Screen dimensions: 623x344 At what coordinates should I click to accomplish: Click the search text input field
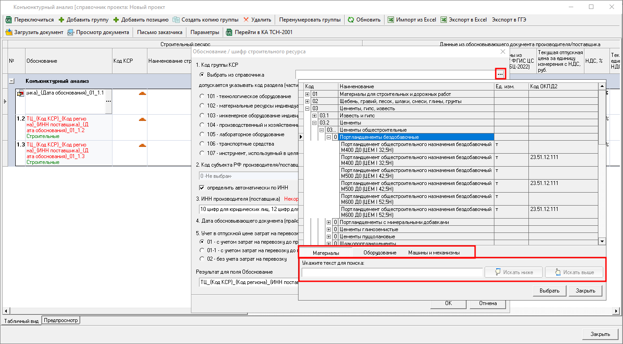coord(392,272)
